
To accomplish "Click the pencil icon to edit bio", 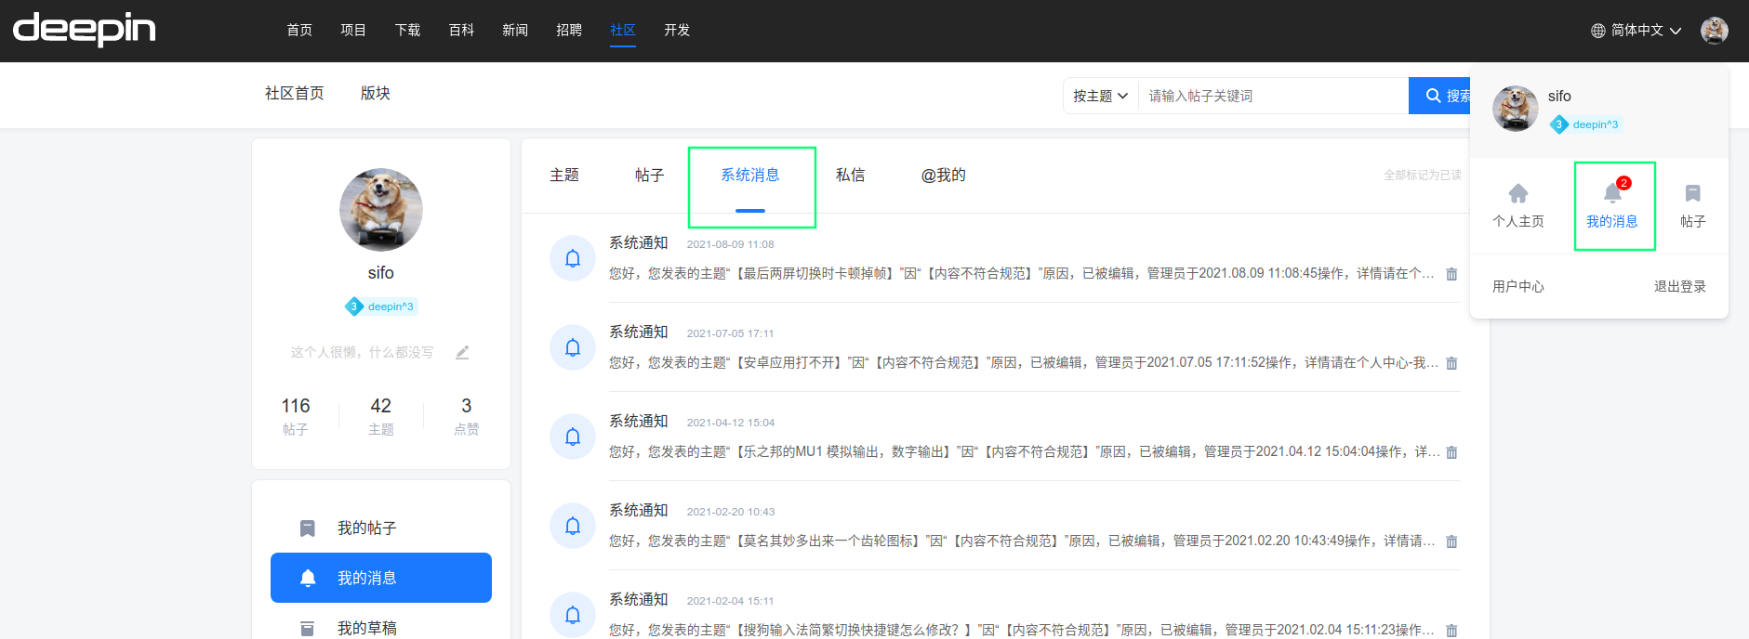I will tap(462, 352).
